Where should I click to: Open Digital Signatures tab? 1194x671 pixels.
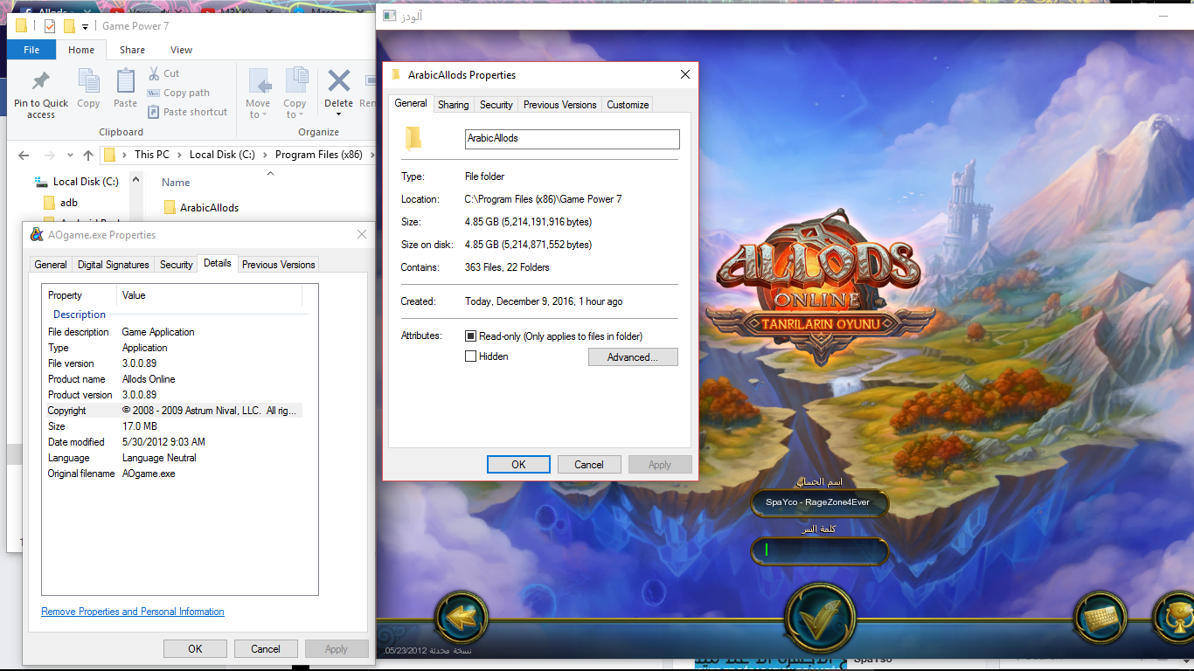(x=114, y=265)
